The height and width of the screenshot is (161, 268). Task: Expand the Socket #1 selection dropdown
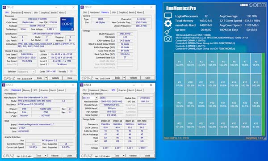(x=33, y=72)
